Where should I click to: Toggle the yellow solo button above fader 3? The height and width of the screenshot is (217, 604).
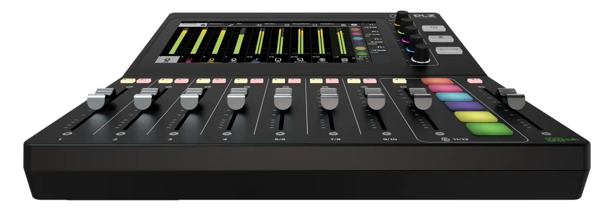point(203,81)
